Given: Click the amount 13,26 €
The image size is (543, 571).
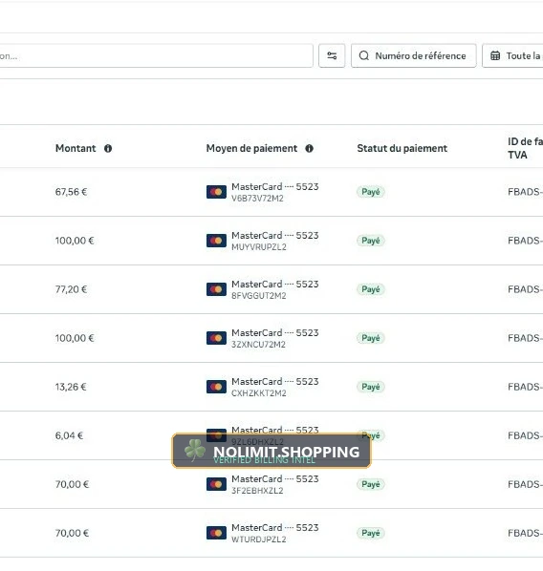Looking at the screenshot, I should [71, 387].
